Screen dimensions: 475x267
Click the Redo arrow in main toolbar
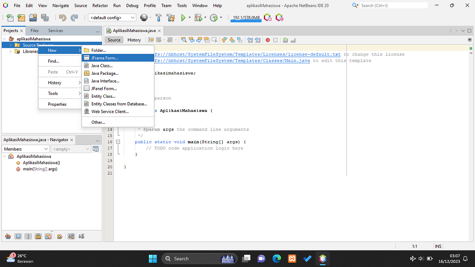(x=74, y=18)
